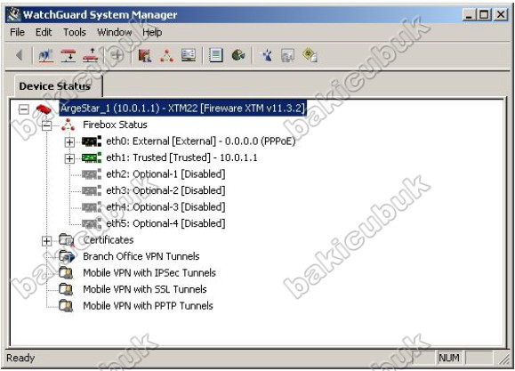Click the Branch Office VPN Tunnels icon
This screenshot has height=371, width=515.
coord(67,256)
